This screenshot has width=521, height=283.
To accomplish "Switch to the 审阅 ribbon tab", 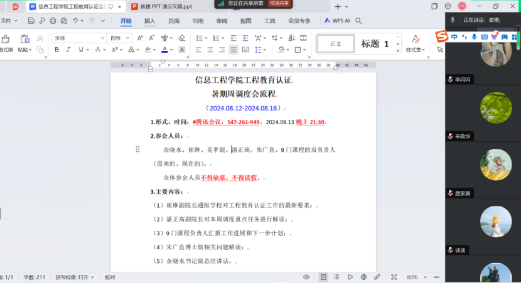I will click(x=222, y=21).
